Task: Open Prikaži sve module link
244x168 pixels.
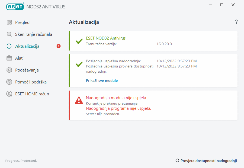Action: coord(102,80)
